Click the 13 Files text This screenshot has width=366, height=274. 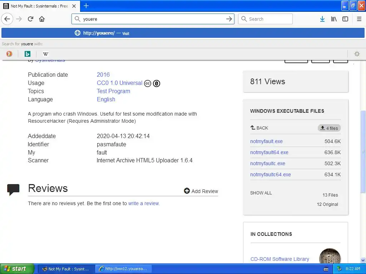point(330,195)
